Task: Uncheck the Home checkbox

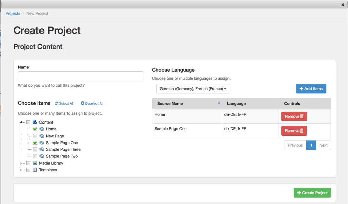Action: (x=35, y=129)
